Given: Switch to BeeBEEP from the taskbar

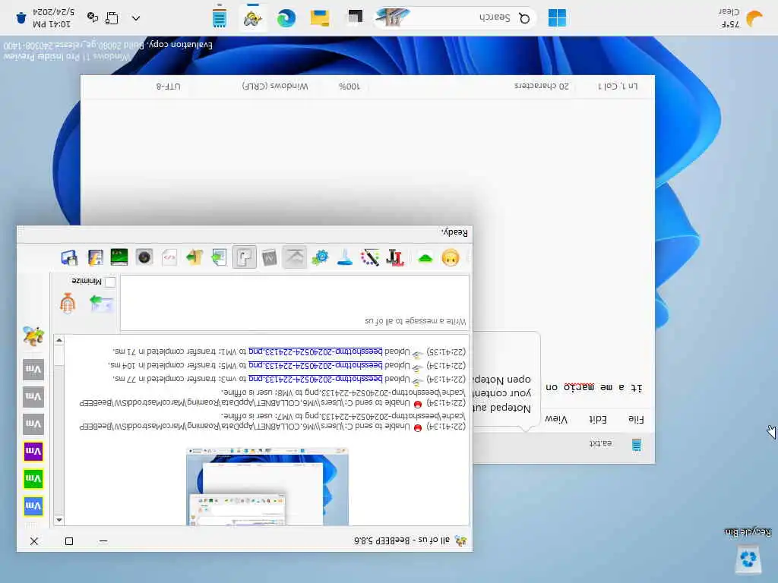Looking at the screenshot, I should click(252, 18).
